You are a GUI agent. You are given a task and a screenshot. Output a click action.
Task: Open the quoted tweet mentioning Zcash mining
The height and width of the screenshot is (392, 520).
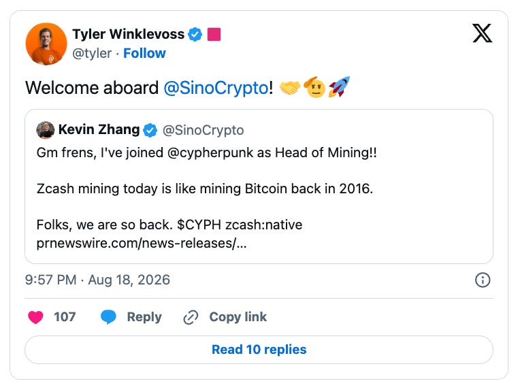click(x=259, y=186)
